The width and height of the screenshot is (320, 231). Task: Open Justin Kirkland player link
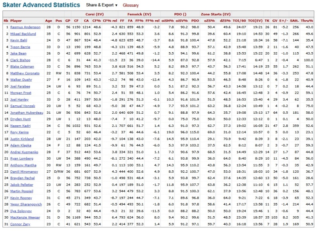22,139
